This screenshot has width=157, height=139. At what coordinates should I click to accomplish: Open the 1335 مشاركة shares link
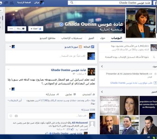click(88, 110)
